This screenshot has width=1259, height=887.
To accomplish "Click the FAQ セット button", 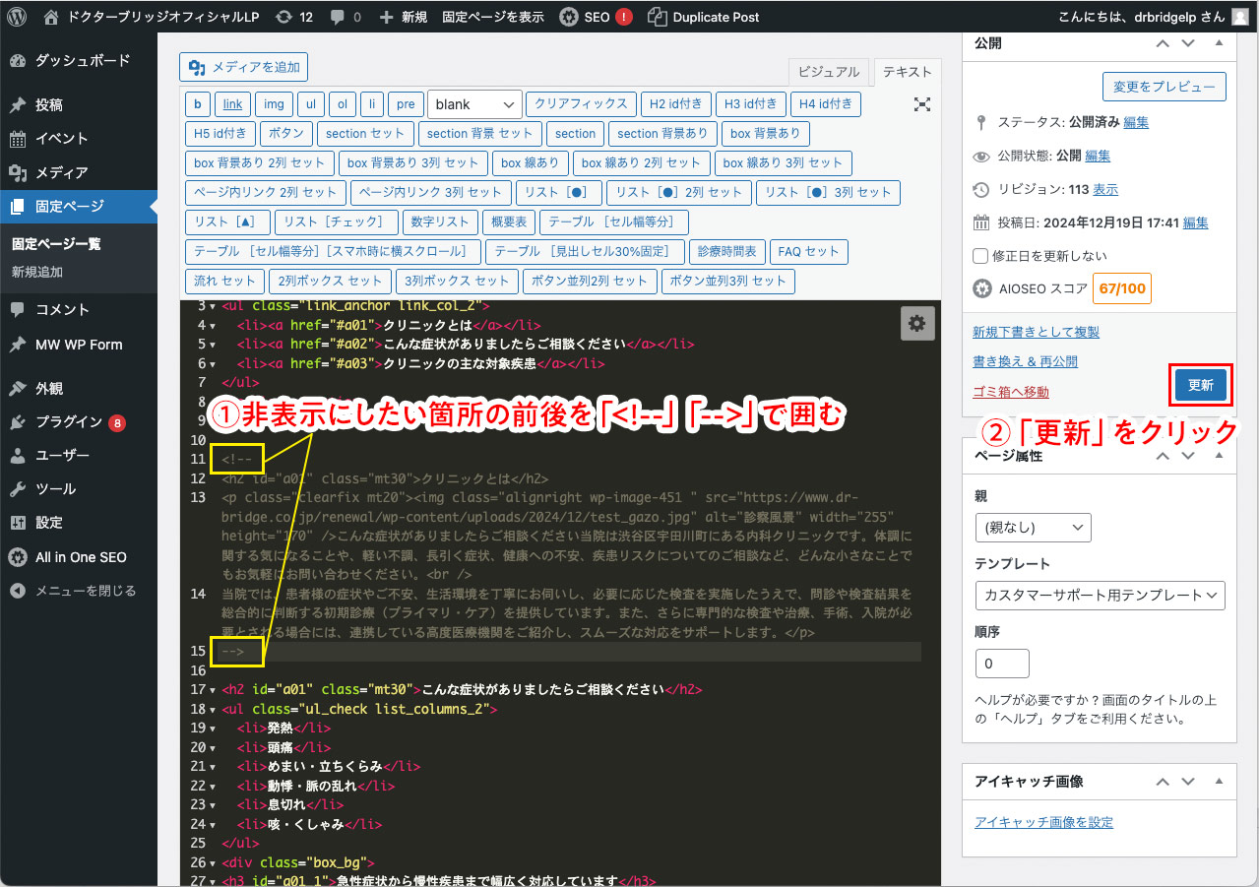I will 808,252.
